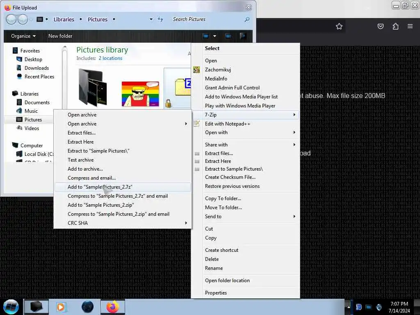Image resolution: width=420 pixels, height=315 pixels.
Task: Select Recent Places in Favorites
Action: coord(39,77)
